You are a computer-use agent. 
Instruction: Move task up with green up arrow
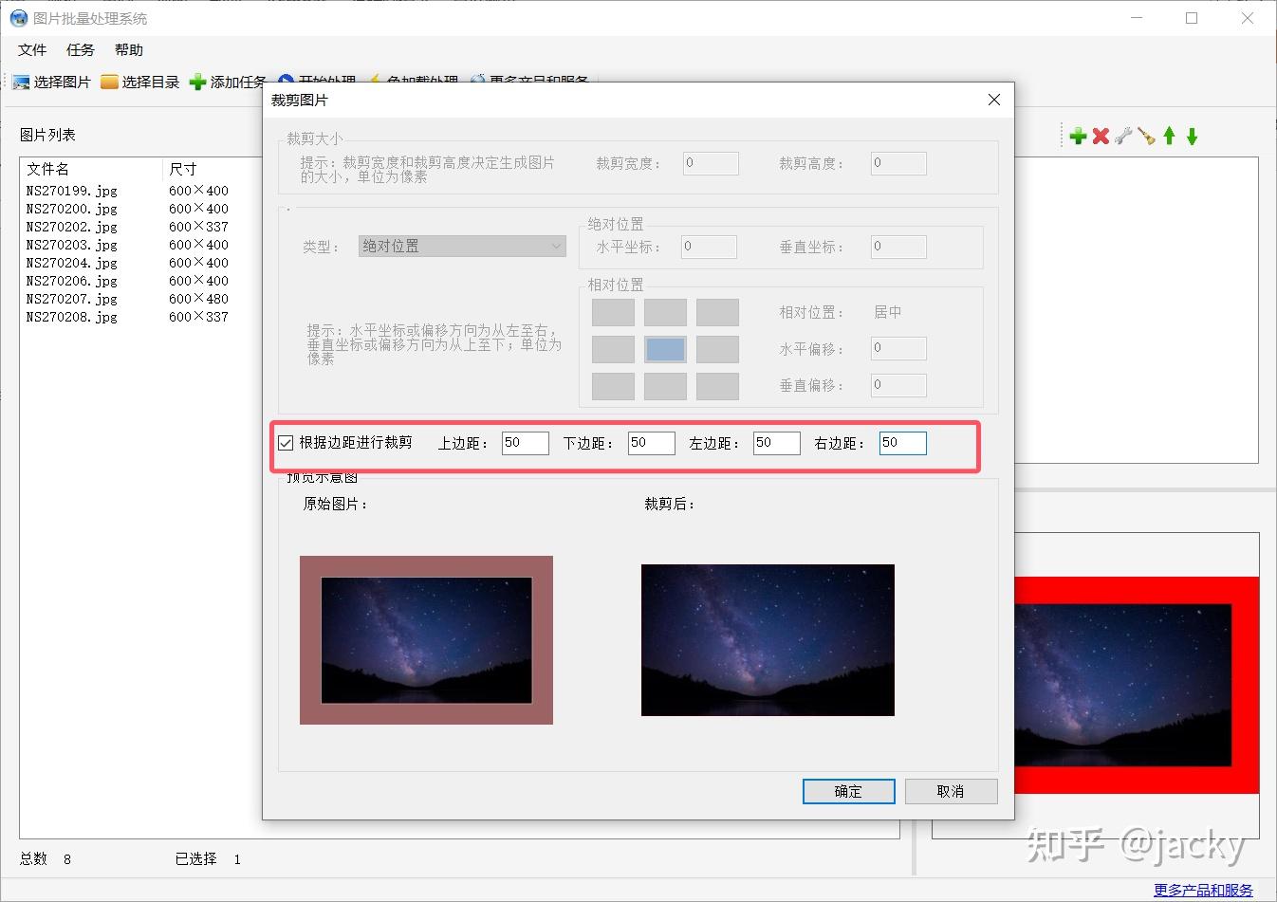pyautogui.click(x=1170, y=135)
